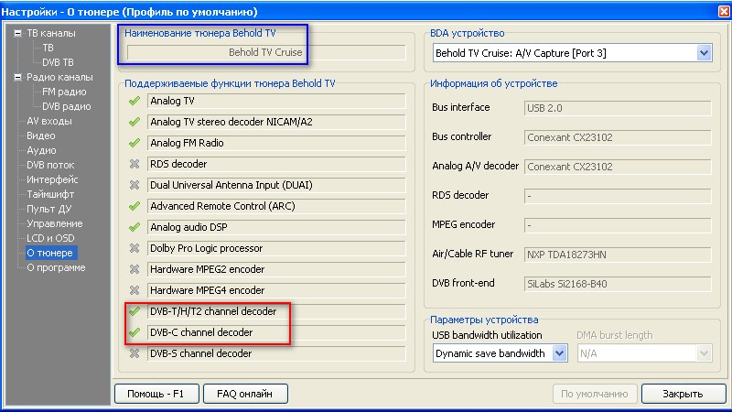732x412 pixels.
Task: Open the Видео settings page
Action: 41,136
